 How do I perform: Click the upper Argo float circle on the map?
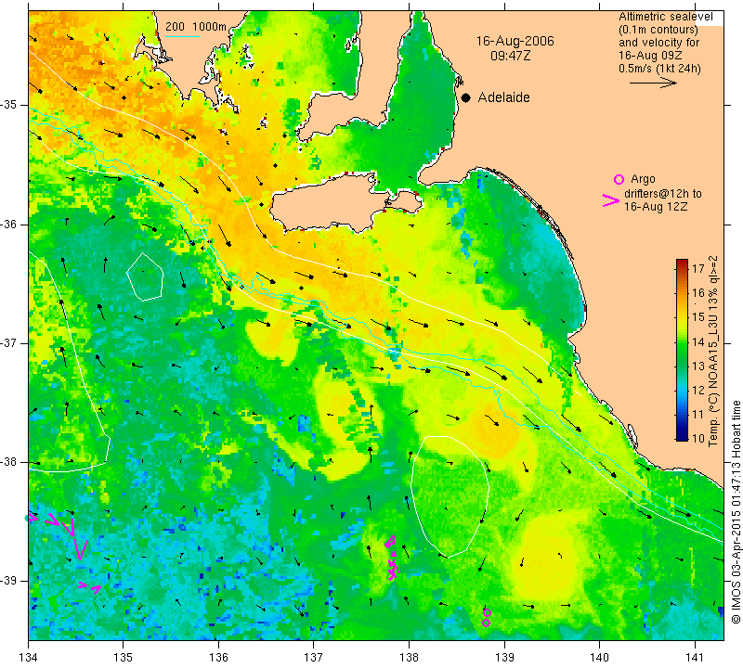[487, 612]
